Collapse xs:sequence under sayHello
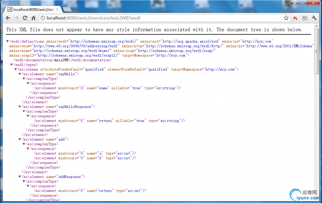This screenshot has height=203, width=322. [x=28, y=83]
